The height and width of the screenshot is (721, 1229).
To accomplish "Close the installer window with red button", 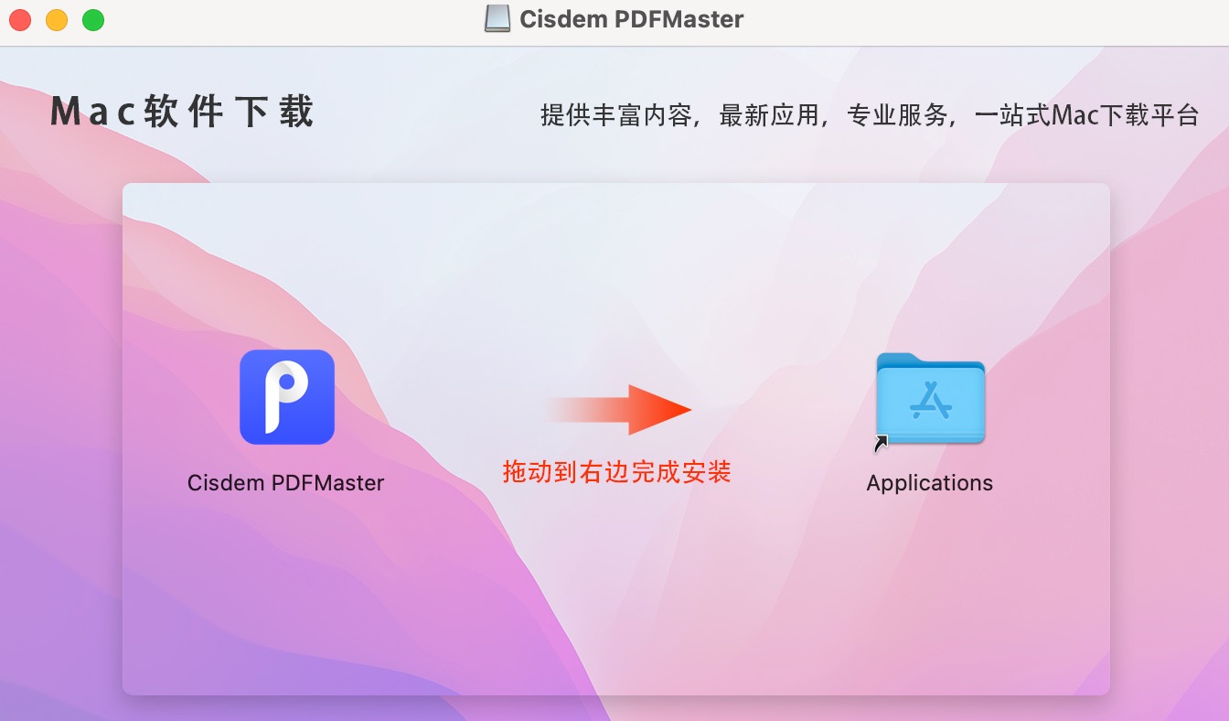I will pyautogui.click(x=20, y=19).
